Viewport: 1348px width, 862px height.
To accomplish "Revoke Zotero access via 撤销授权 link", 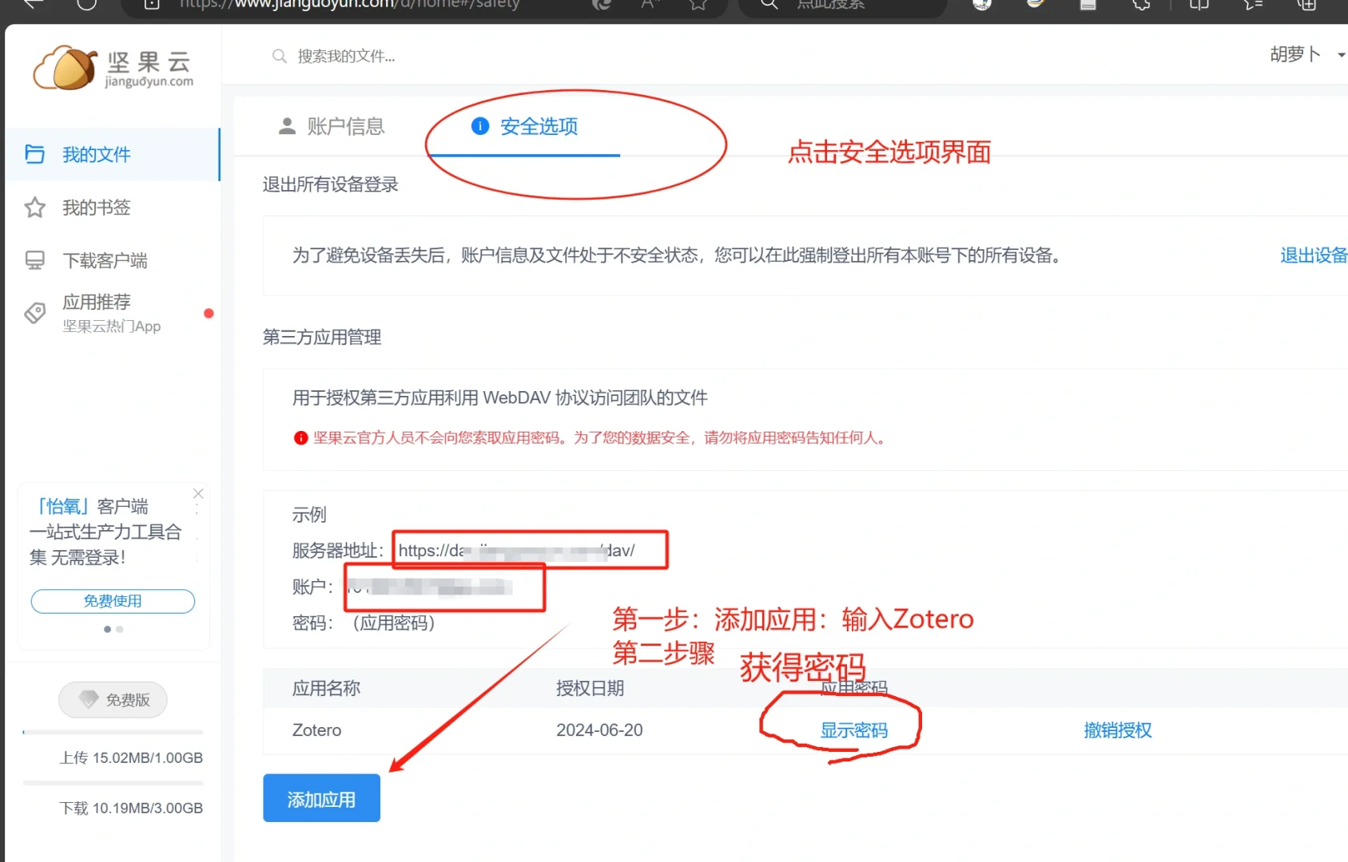I will click(1117, 730).
